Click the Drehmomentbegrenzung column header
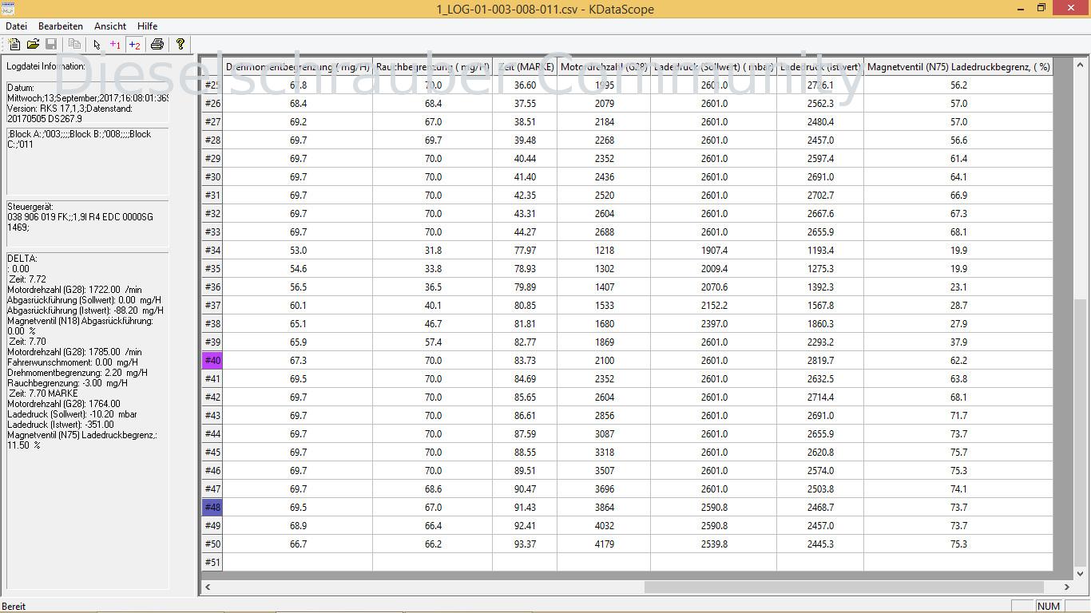This screenshot has width=1091, height=613. tap(298, 67)
